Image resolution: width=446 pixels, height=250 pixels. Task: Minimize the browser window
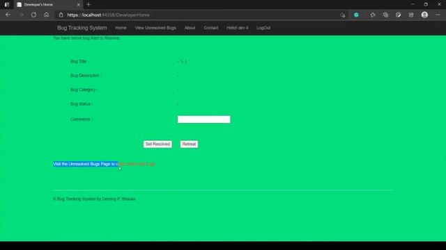tap(413, 5)
